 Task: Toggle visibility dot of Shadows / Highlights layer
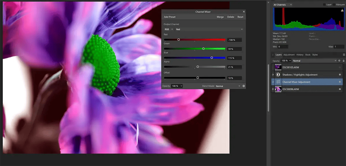[340, 75]
